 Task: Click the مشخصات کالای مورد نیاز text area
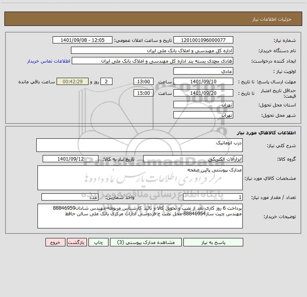click(140, 178)
